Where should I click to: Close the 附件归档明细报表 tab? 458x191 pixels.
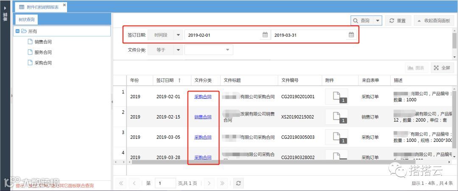(64, 5)
